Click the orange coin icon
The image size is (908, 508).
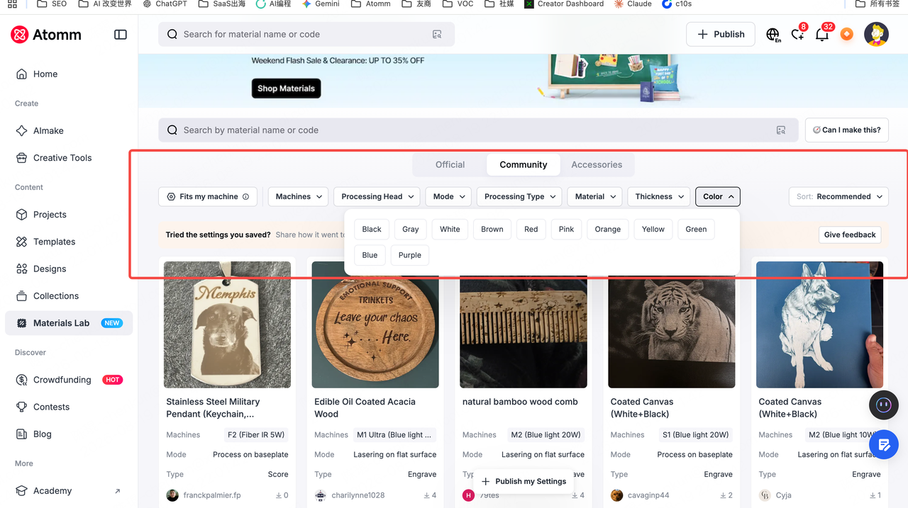point(846,34)
